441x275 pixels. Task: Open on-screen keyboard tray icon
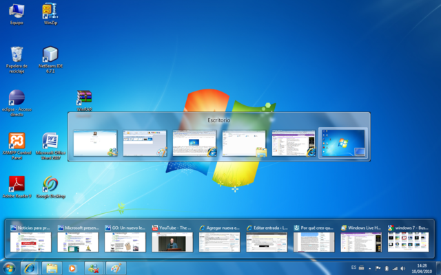362,268
